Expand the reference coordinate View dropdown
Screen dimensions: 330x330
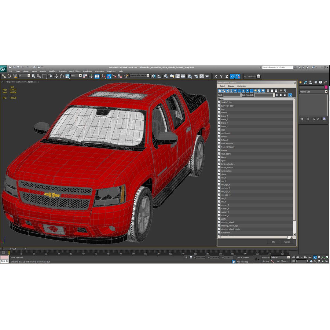tap(80, 75)
